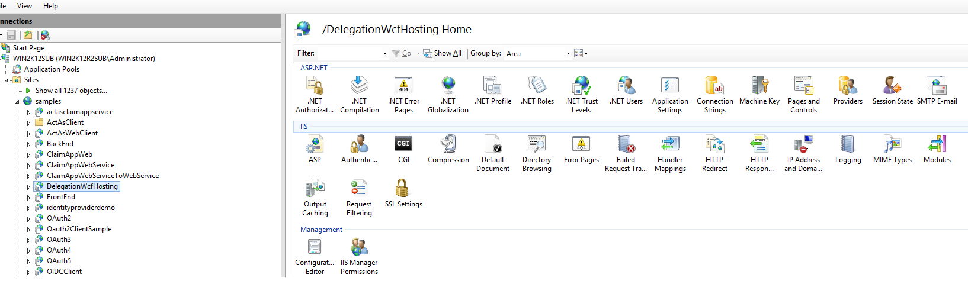Open .NET Compilation settings

pos(360,94)
